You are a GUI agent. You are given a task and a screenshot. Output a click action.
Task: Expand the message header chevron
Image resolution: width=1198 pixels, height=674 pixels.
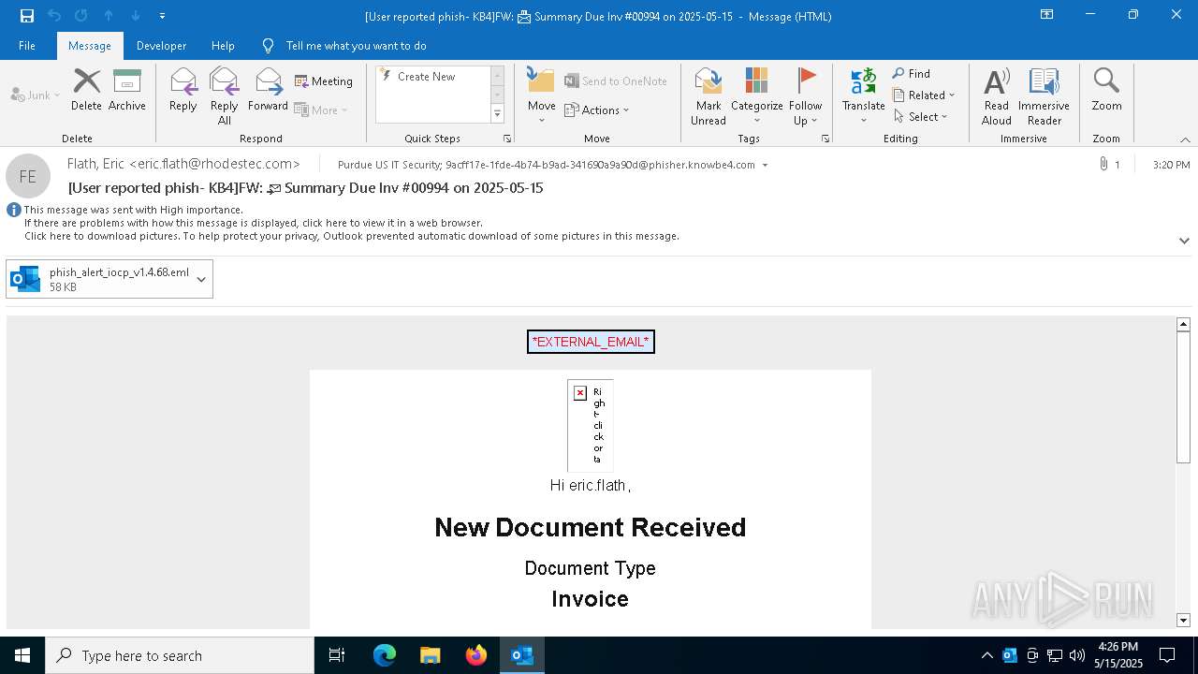[1184, 241]
